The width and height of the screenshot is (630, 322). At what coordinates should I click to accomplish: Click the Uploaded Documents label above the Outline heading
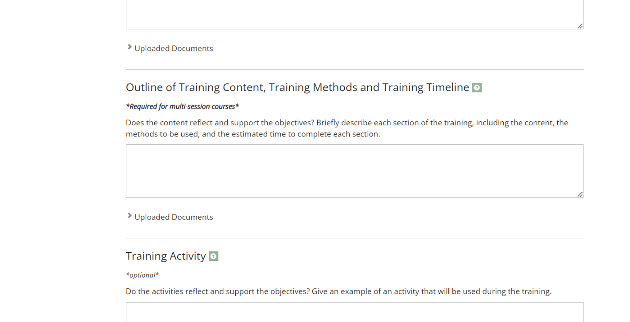click(174, 48)
